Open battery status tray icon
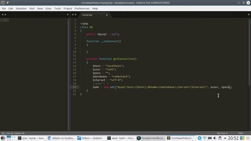The image size is (251, 141). (x=210, y=138)
